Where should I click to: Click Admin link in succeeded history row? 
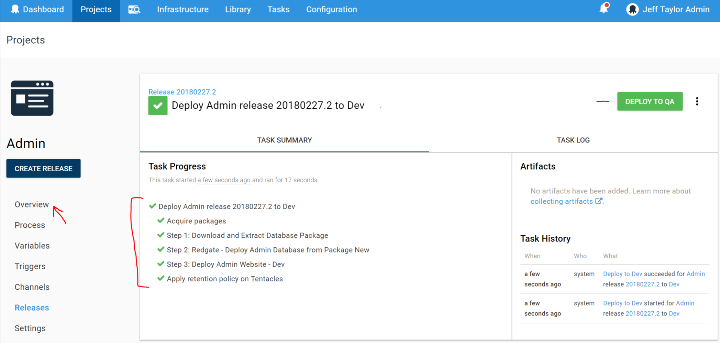coord(696,274)
